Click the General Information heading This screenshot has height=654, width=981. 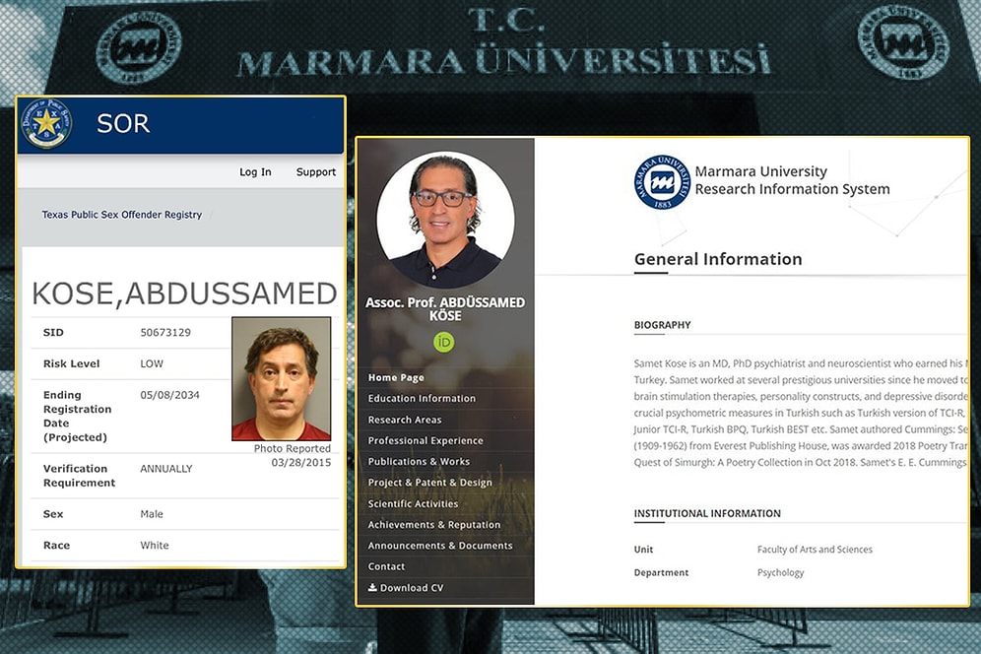click(x=718, y=259)
